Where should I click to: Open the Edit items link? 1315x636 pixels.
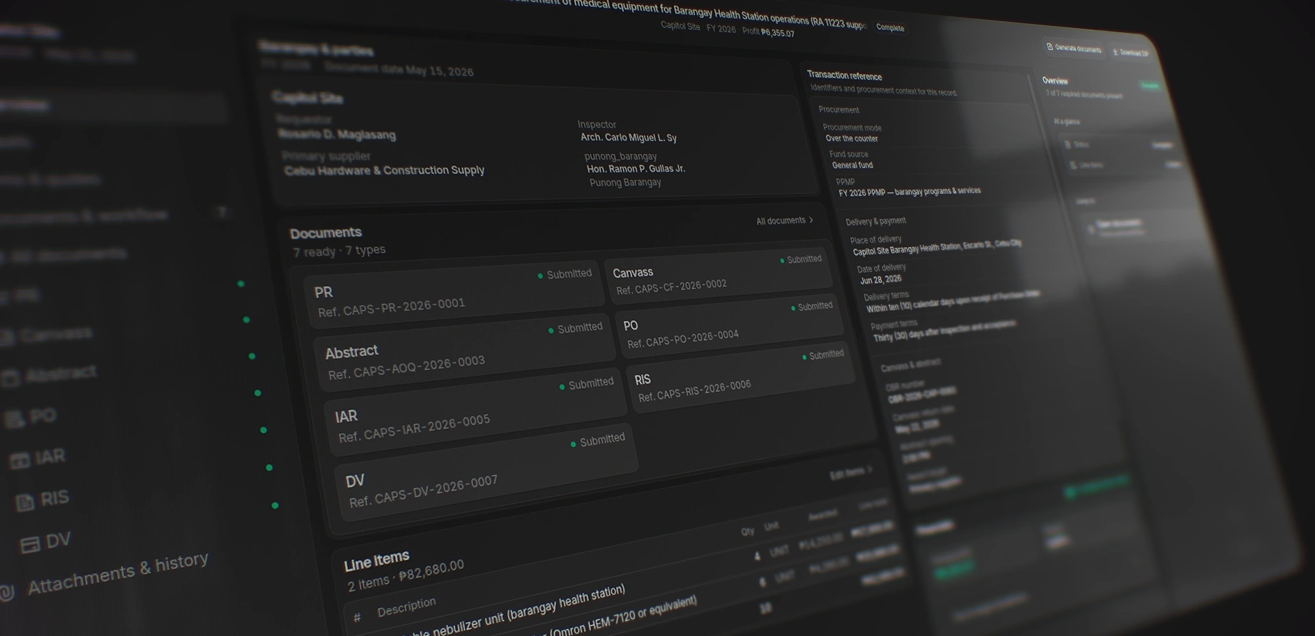point(851,473)
